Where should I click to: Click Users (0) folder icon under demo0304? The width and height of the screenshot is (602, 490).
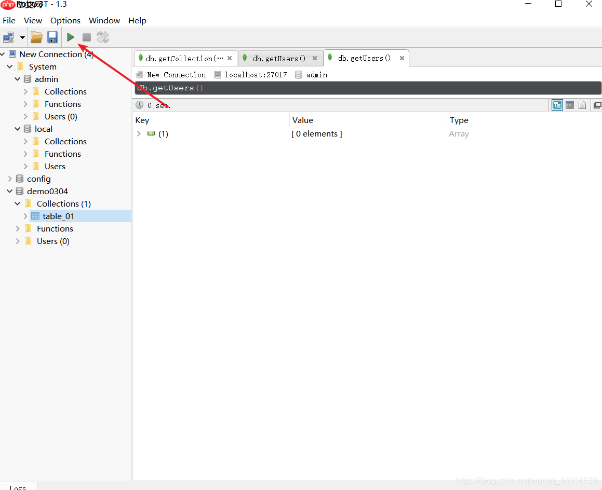click(x=29, y=241)
